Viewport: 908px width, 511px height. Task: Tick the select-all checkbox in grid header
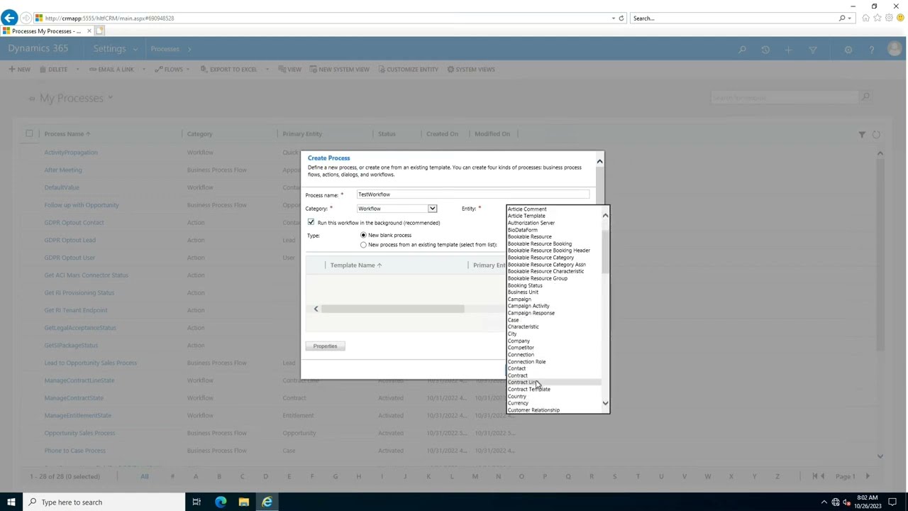(29, 133)
